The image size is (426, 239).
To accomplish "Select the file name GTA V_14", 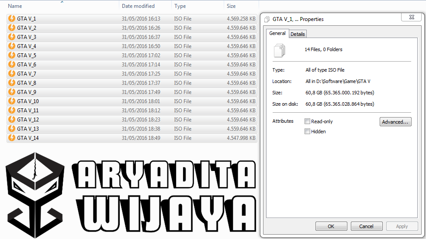I will click(28, 138).
